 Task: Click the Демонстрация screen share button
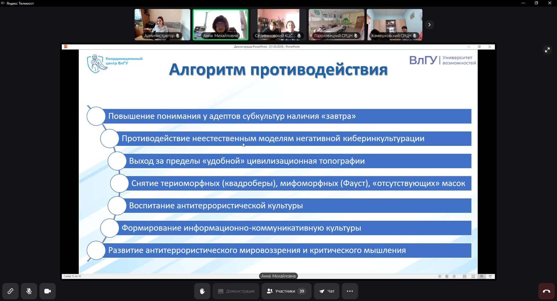pos(236,291)
